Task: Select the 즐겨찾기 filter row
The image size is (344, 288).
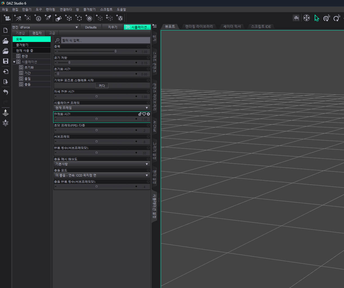Action: coord(32,45)
